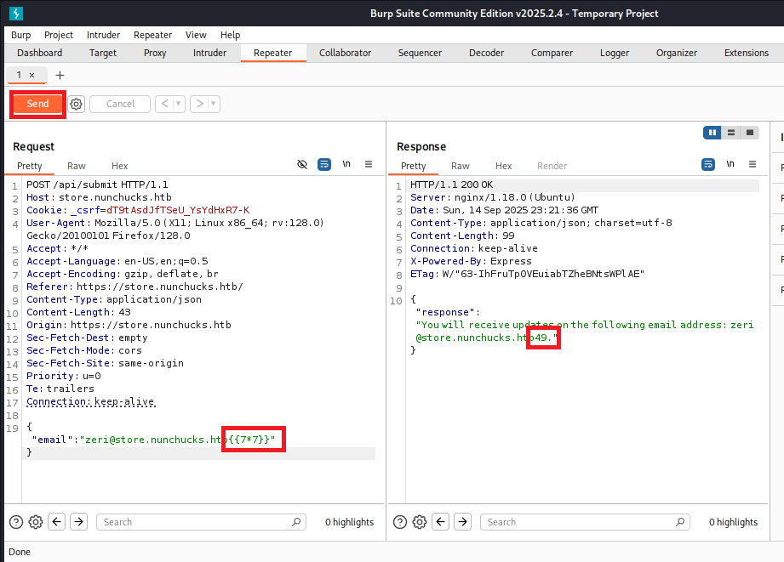The width and height of the screenshot is (784, 562).
Task: Open help icon below Request panel
Action: pos(15,522)
